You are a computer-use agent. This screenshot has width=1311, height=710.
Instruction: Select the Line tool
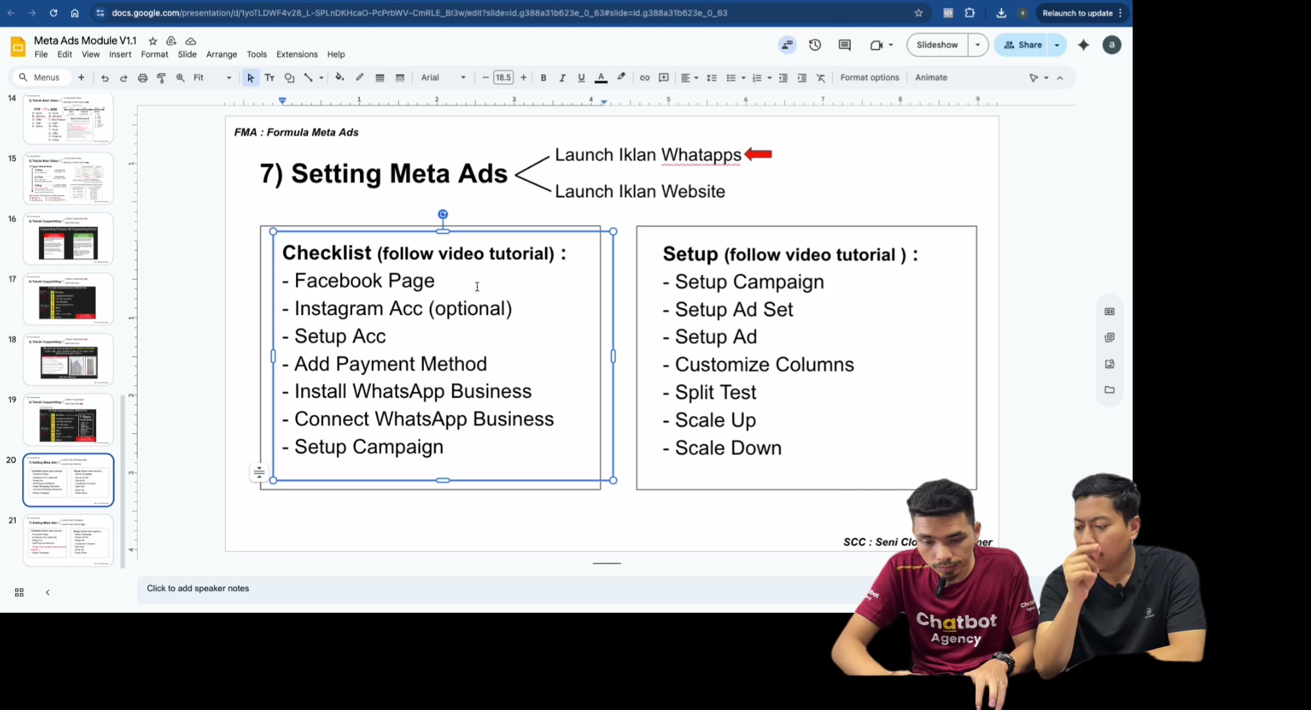point(308,78)
